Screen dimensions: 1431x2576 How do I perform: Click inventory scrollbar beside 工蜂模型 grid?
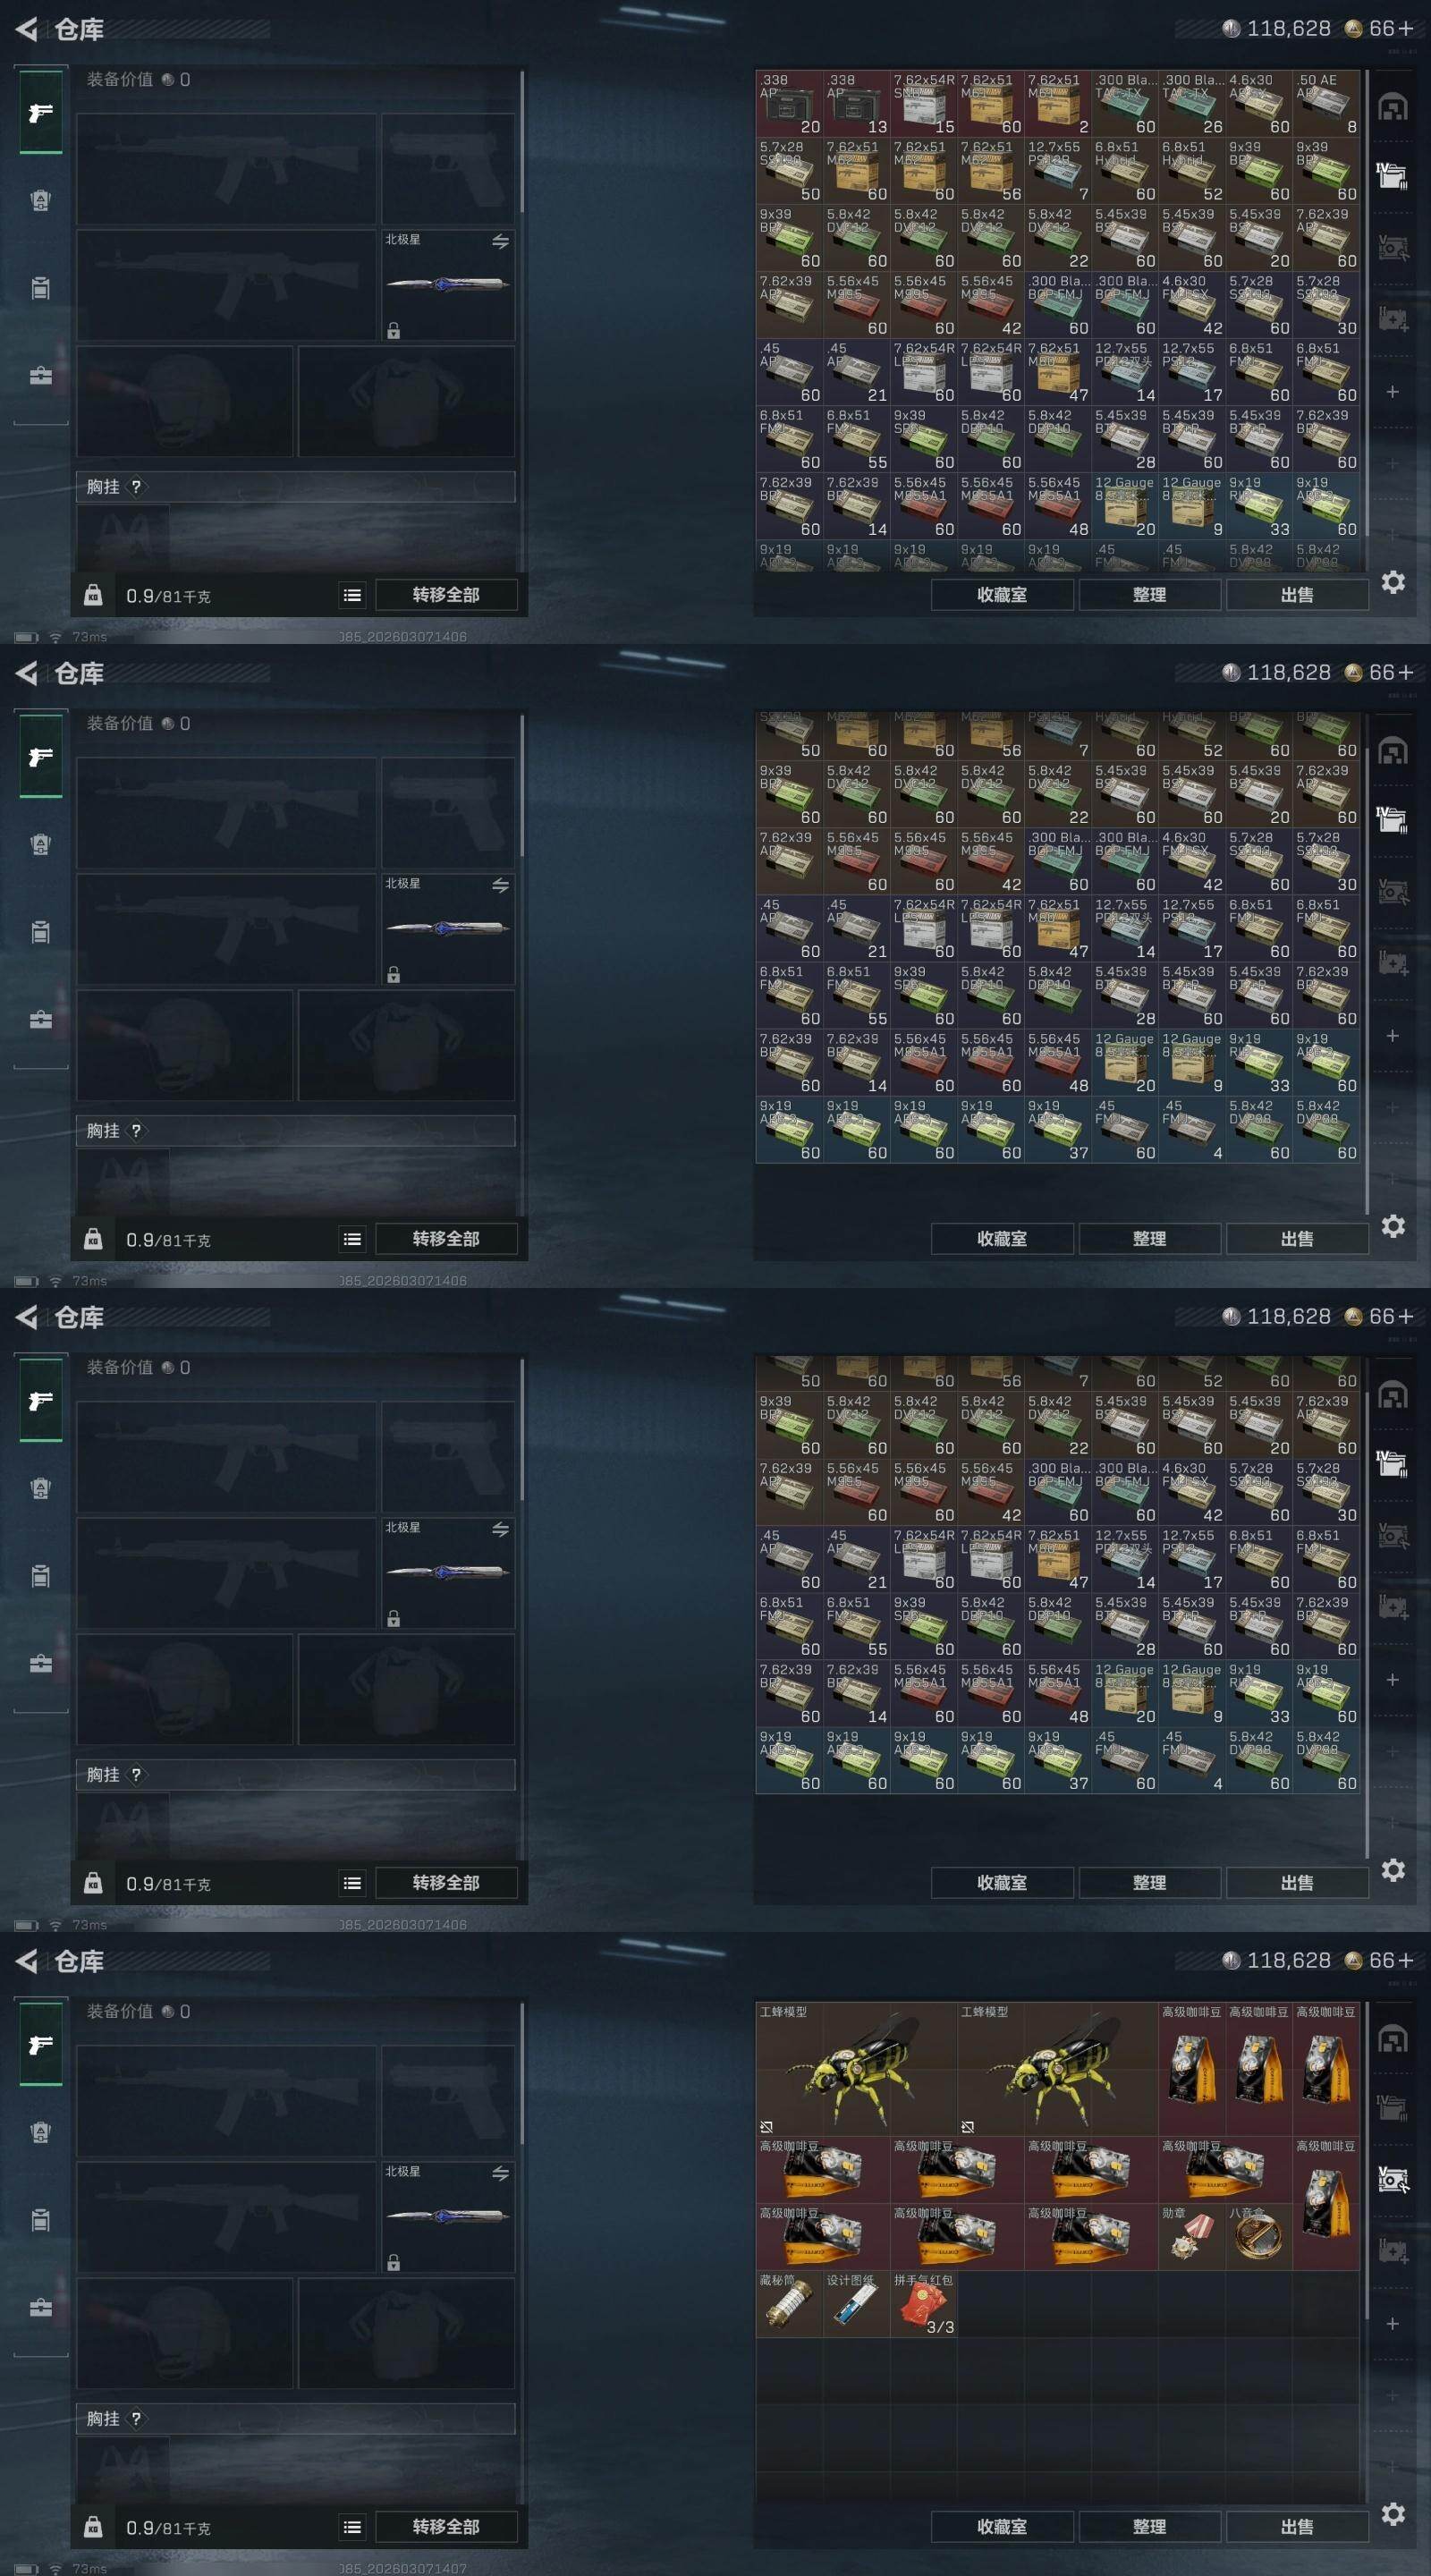(x=1366, y=2250)
